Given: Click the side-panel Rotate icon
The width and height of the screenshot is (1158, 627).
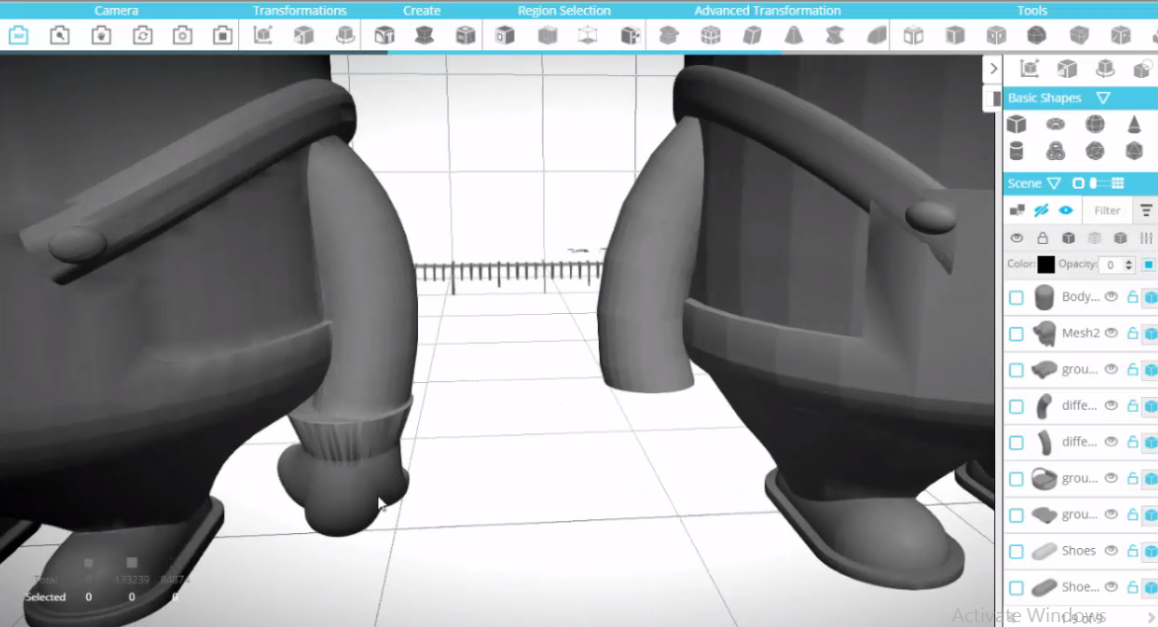Looking at the screenshot, I should point(1105,68).
